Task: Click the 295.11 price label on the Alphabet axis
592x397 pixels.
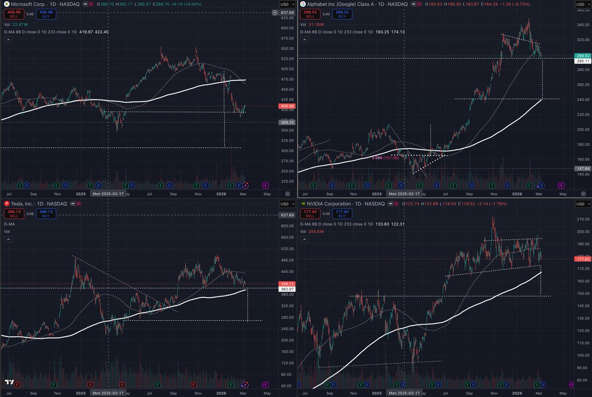Action: click(x=583, y=62)
